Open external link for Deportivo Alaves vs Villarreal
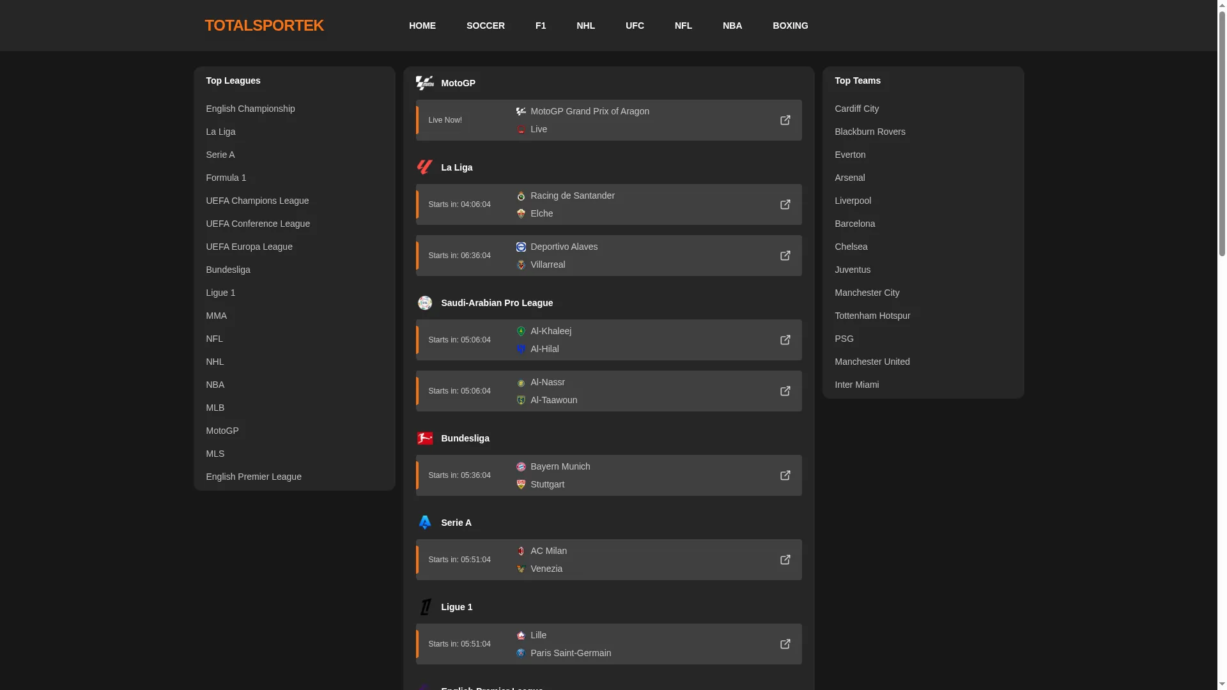 [785, 256]
